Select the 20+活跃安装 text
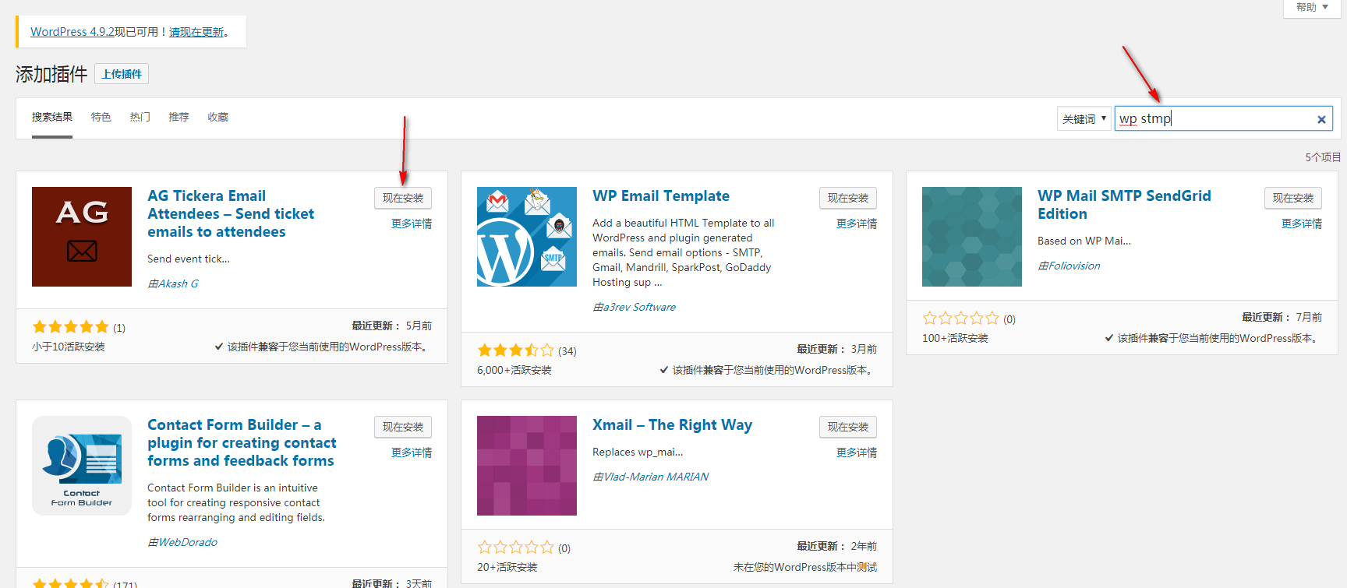 pos(507,567)
